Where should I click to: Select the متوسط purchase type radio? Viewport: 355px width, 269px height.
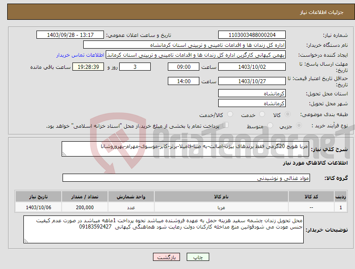270,126
